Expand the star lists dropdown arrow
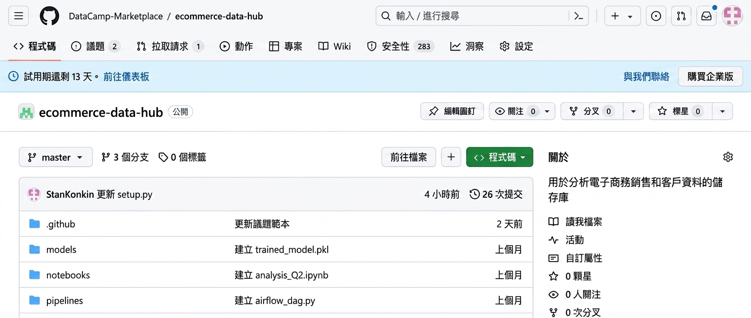The height and width of the screenshot is (318, 751). click(x=722, y=111)
